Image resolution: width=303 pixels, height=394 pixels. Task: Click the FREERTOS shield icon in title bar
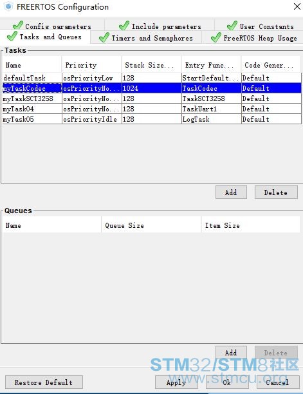pyautogui.click(x=8, y=6)
